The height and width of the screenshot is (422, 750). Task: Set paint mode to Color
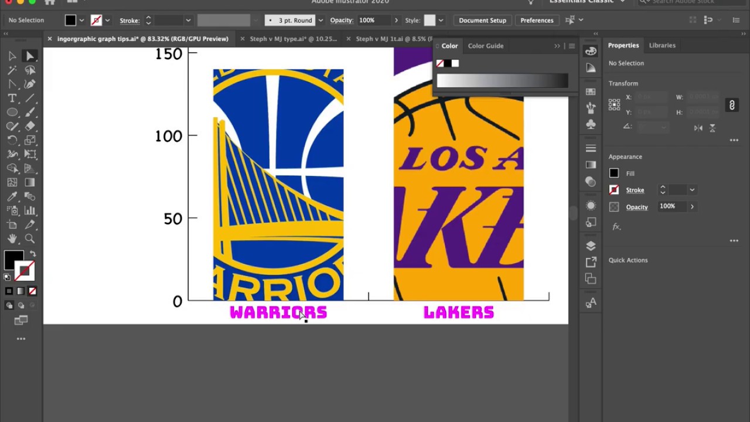click(x=9, y=291)
